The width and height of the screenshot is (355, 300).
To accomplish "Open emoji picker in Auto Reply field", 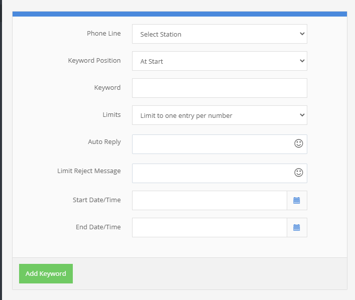I will [298, 143].
